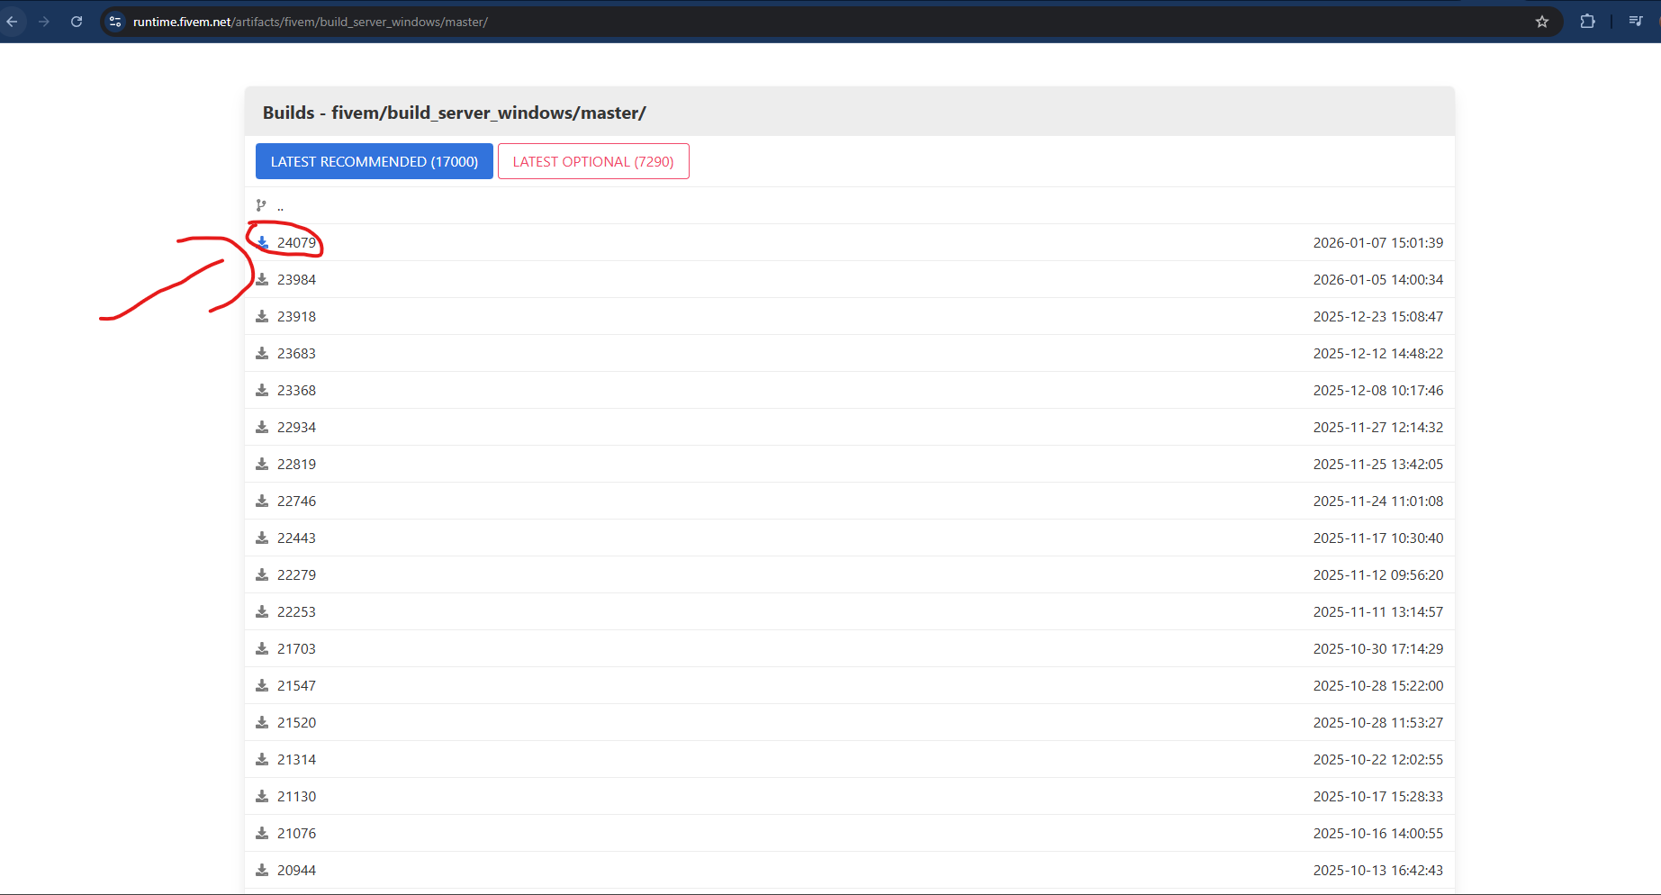1661x895 pixels.
Task: Click download icon beside build 23984
Action: [x=262, y=279]
